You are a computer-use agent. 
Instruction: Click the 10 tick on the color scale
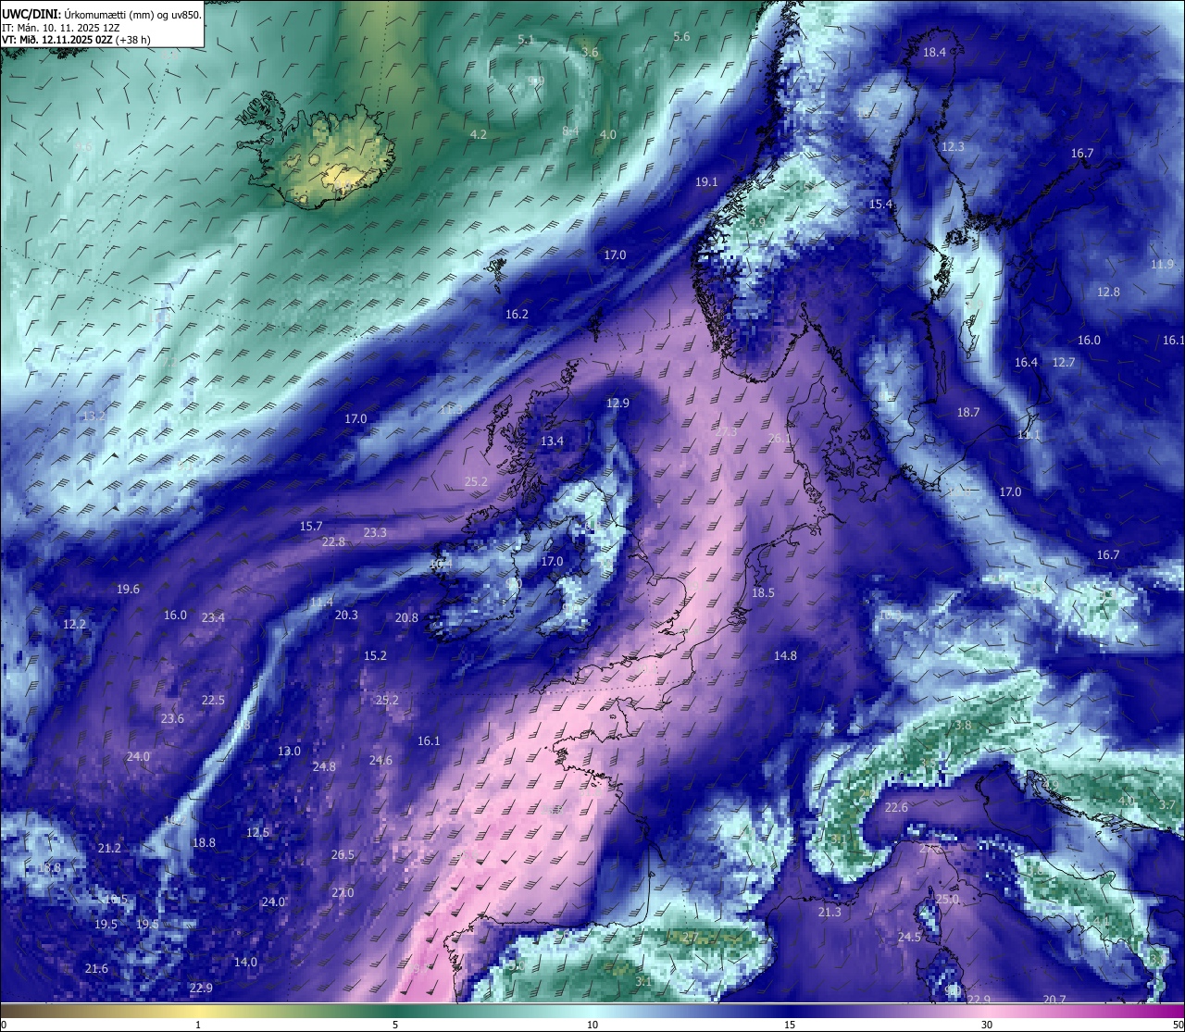(x=592, y=1025)
